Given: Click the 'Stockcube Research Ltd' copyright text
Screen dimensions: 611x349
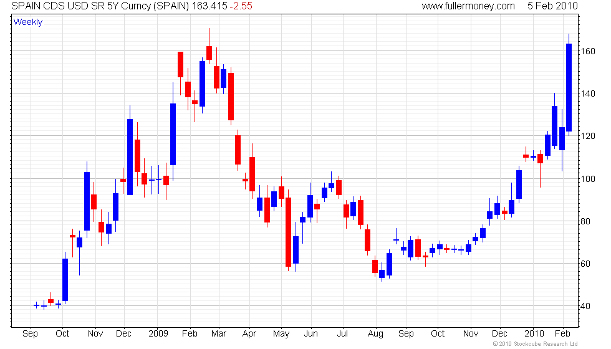Looking at the screenshot, I should point(535,343).
